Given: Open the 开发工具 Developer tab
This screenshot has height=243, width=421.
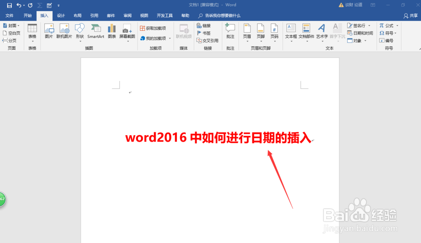Looking at the screenshot, I should coord(165,16).
